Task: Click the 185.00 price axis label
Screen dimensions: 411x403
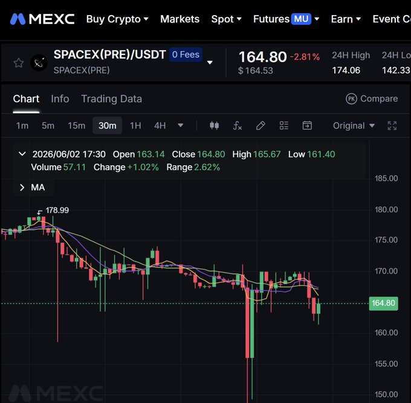Action: pos(386,179)
